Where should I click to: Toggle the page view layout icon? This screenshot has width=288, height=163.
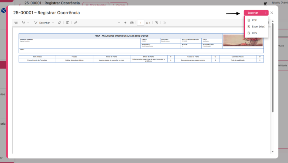pyautogui.click(x=67, y=23)
